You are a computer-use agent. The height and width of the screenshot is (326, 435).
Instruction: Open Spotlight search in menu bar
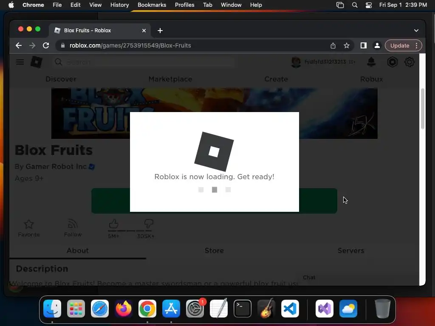[x=355, y=5]
